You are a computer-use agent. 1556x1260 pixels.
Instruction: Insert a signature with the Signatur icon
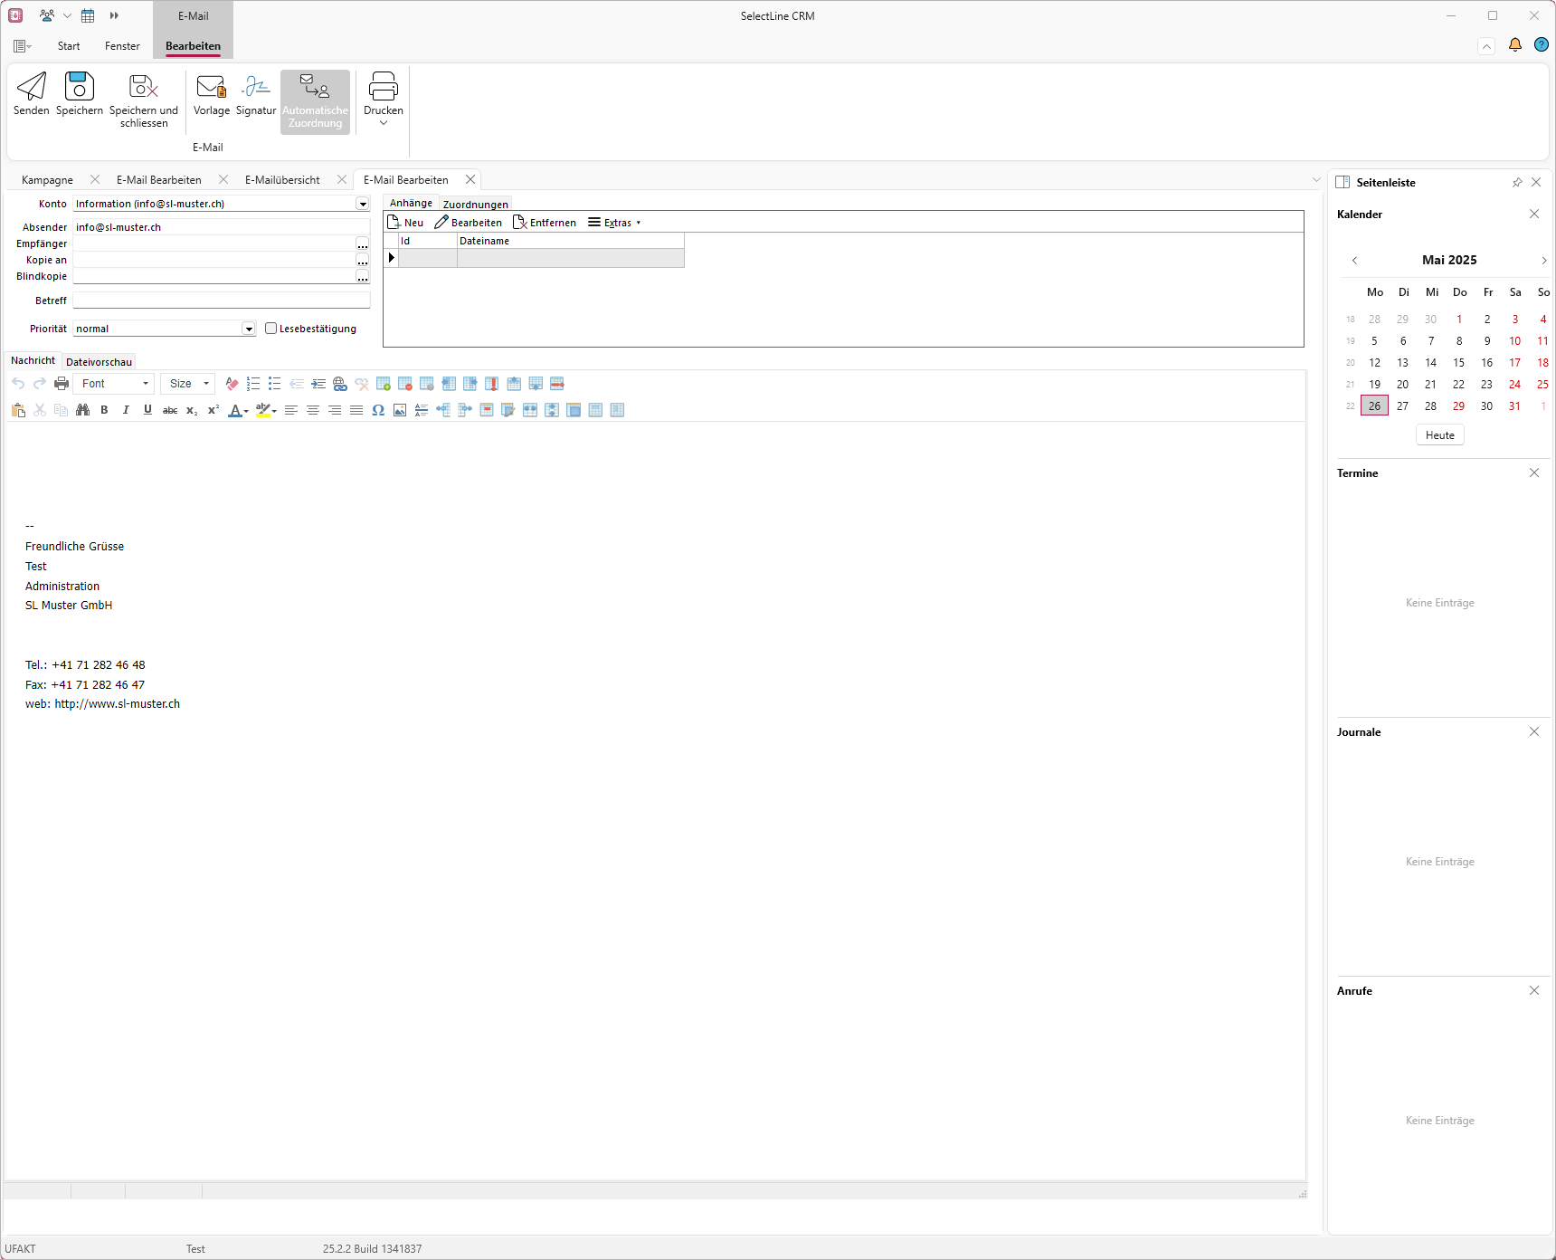pyautogui.click(x=256, y=87)
